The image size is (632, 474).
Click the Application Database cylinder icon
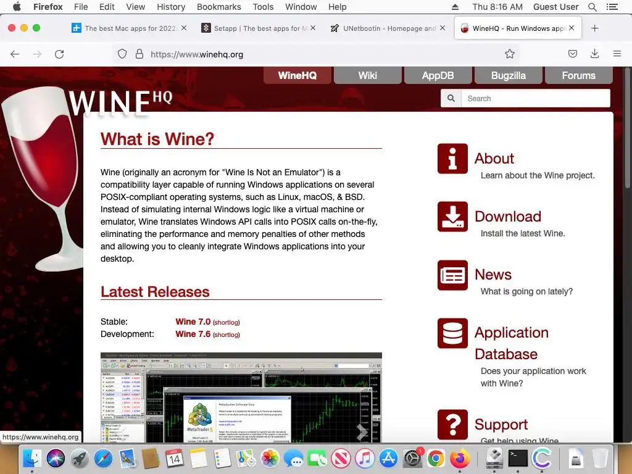[x=452, y=333]
